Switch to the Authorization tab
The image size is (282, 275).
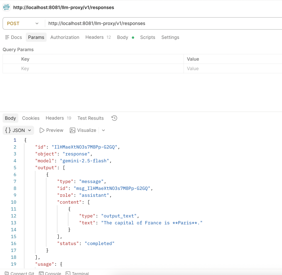pyautogui.click(x=65, y=37)
